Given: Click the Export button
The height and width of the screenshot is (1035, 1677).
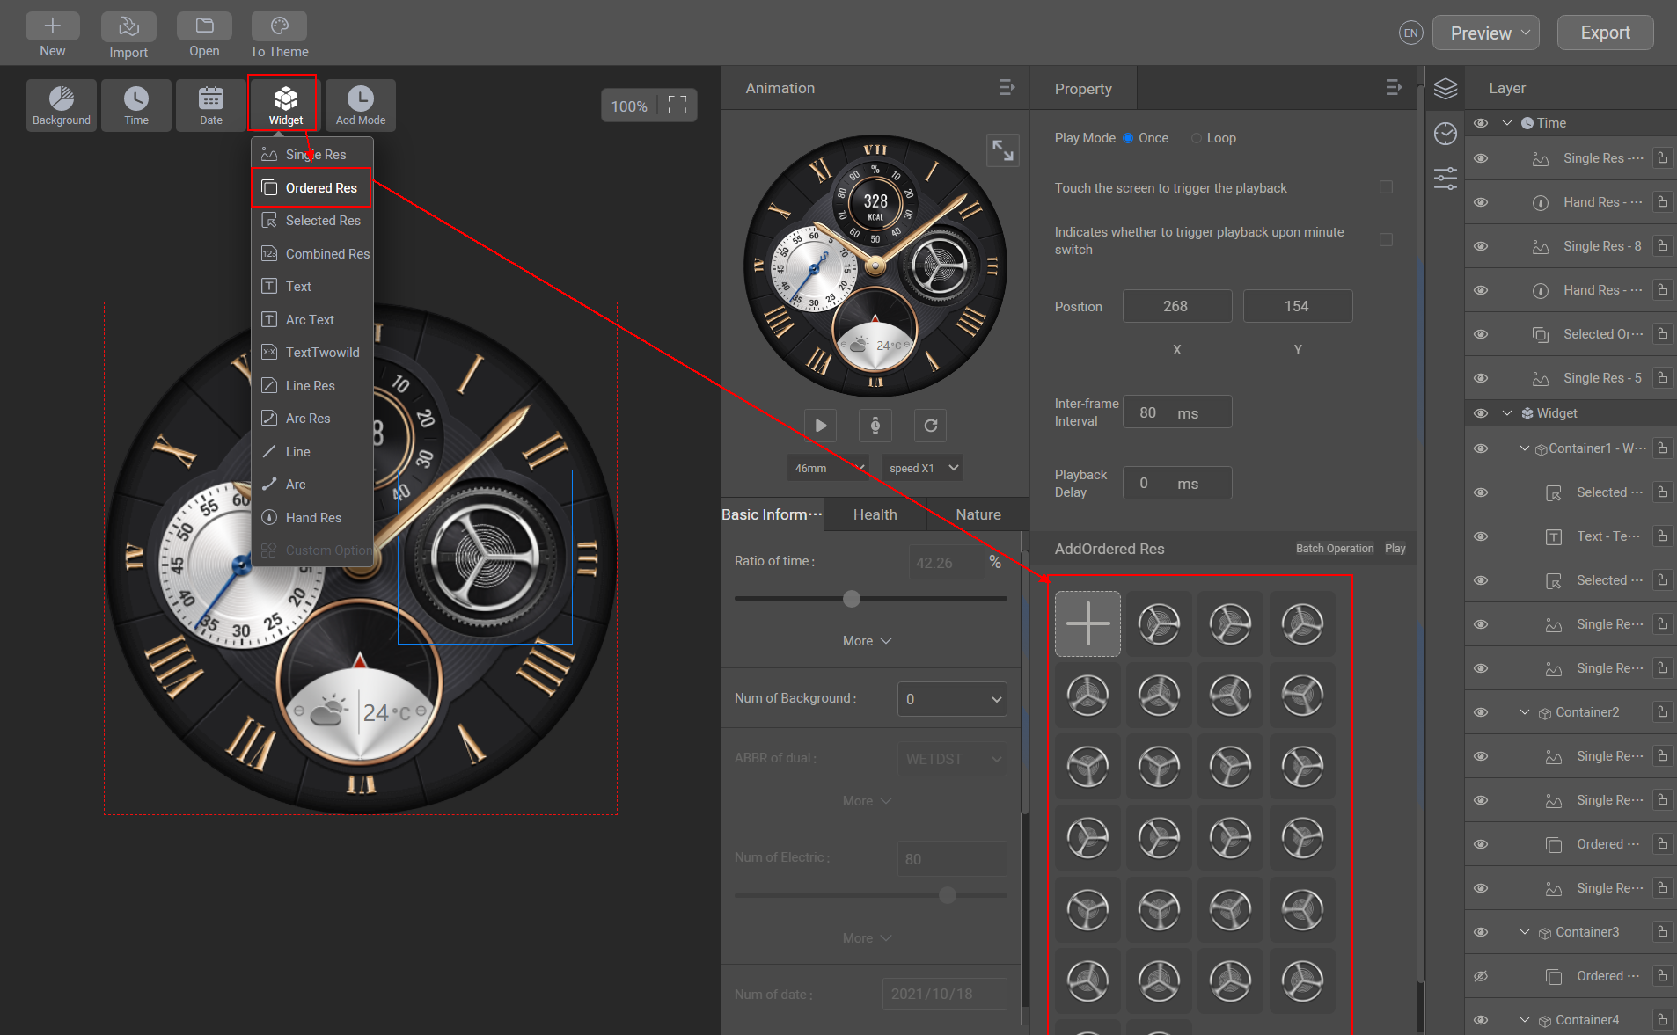Looking at the screenshot, I should click(1606, 33).
